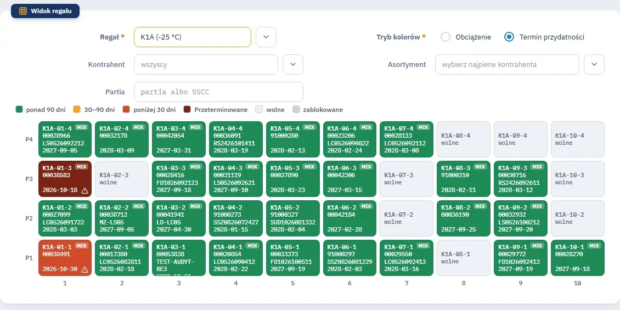
Task: Open the Regał dropdown arrow
Action: coord(266,37)
